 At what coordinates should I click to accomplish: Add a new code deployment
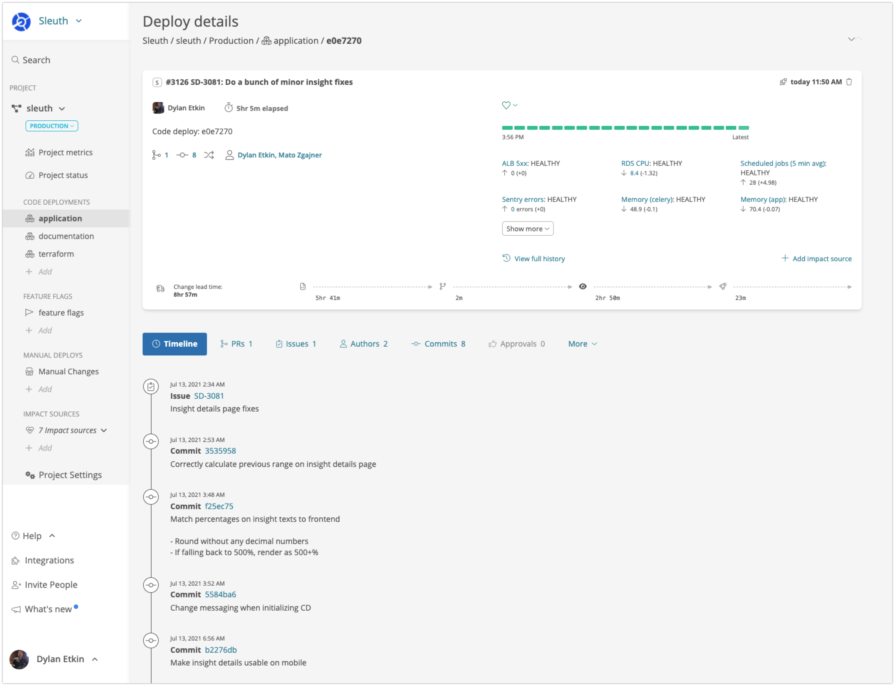tap(39, 271)
